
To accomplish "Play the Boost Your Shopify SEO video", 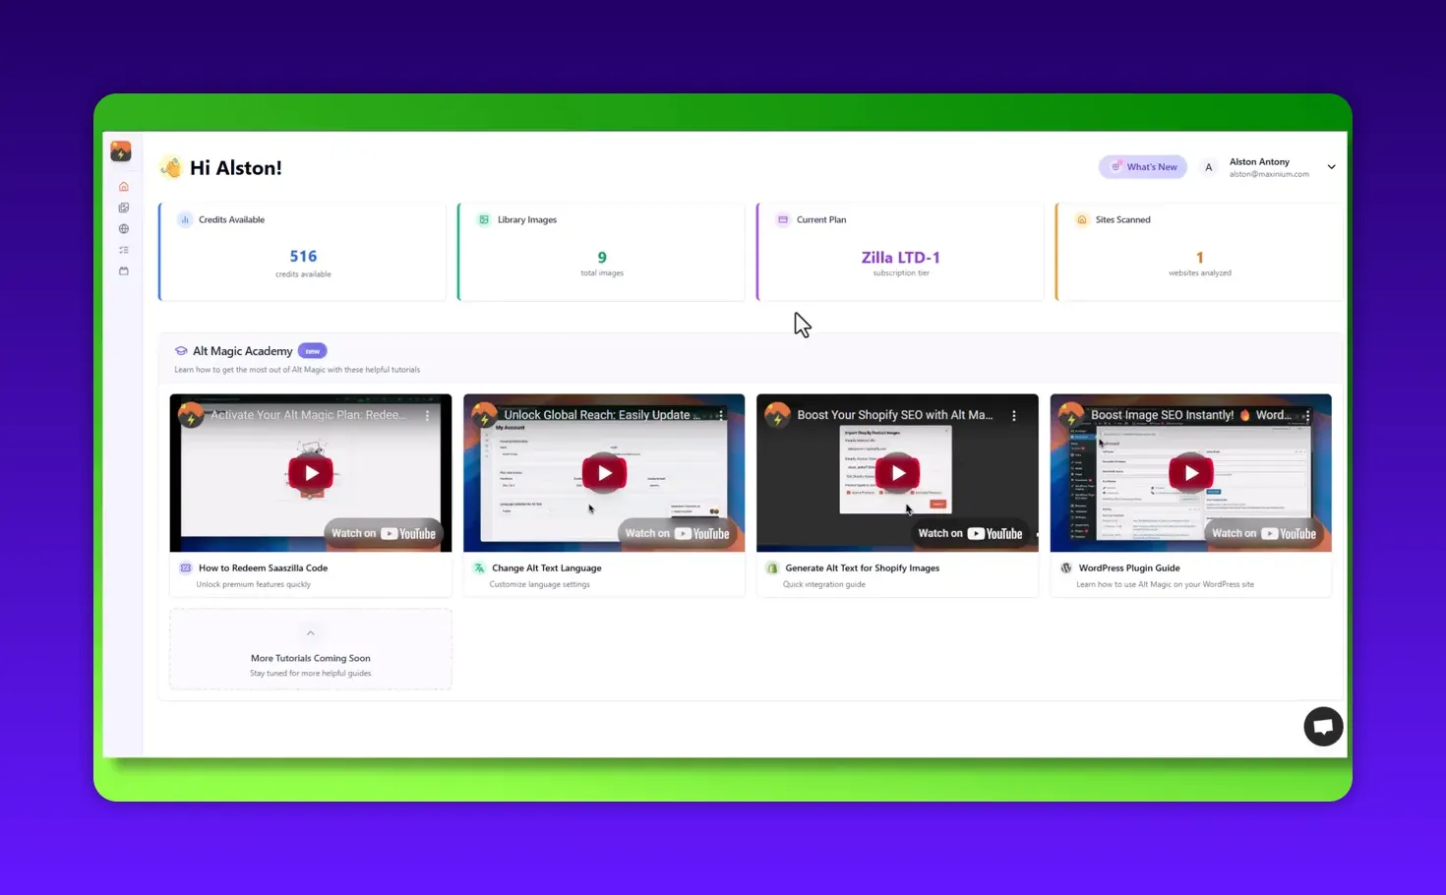I will click(x=896, y=472).
